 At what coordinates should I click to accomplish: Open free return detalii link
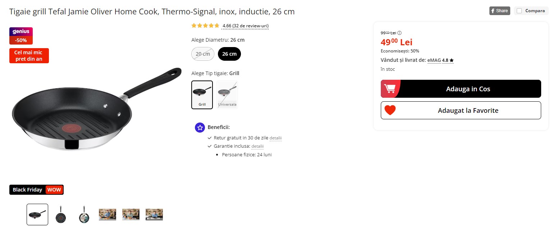275,138
